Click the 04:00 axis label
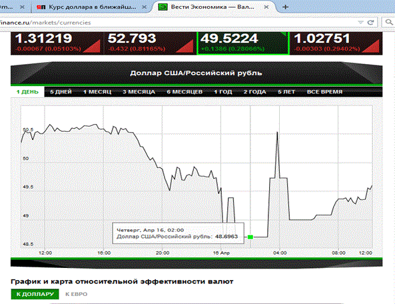Screen dimensions: 395x304 [280, 253]
